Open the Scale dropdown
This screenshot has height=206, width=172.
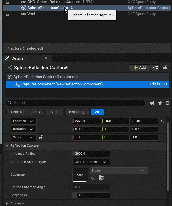click(24, 137)
